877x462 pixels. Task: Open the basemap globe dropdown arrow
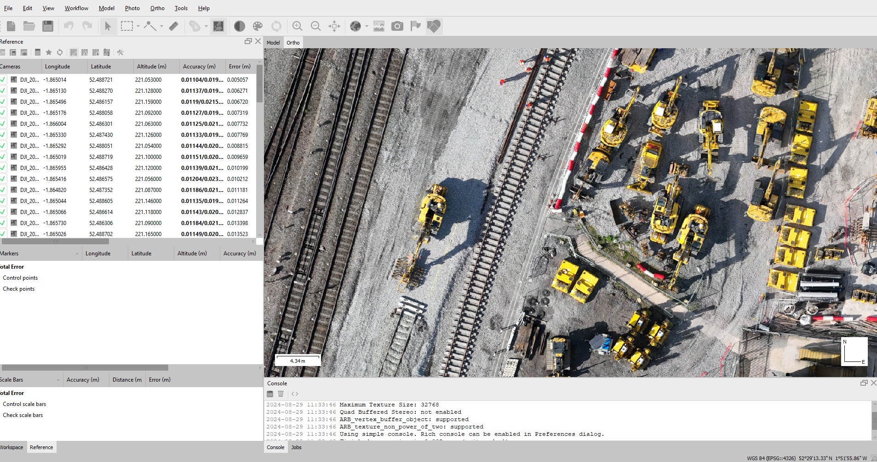click(x=367, y=26)
